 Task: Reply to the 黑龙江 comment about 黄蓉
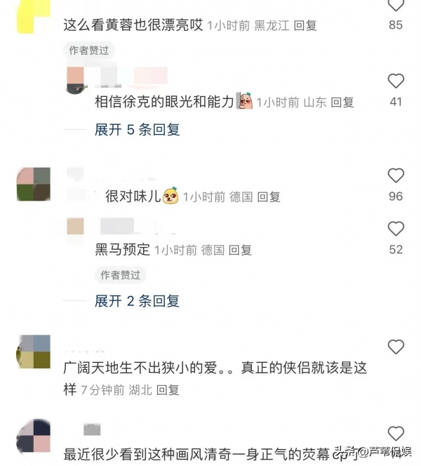305,25
